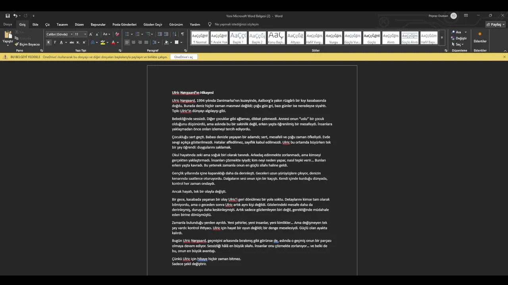Apply the Altyazı style
The image size is (508, 285).
(295, 38)
